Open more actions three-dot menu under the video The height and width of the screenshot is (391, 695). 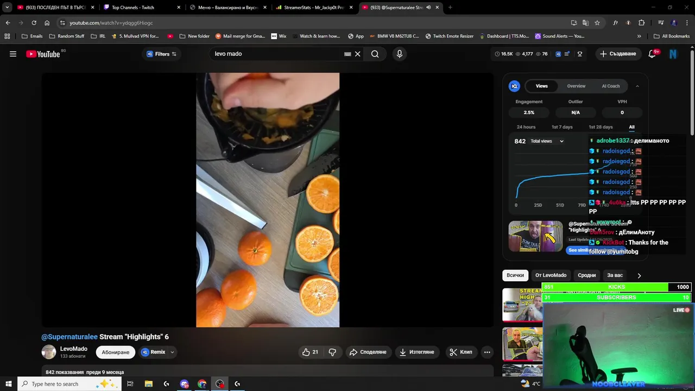point(487,352)
